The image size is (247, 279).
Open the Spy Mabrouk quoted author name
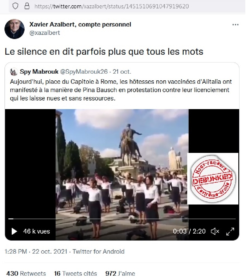pyautogui.click(x=39, y=71)
